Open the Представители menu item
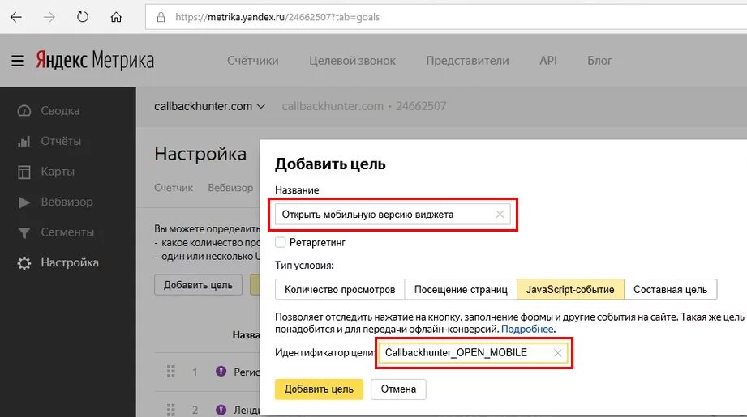 pos(467,61)
